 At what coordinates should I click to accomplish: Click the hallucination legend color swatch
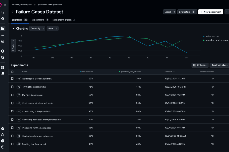[204, 36]
